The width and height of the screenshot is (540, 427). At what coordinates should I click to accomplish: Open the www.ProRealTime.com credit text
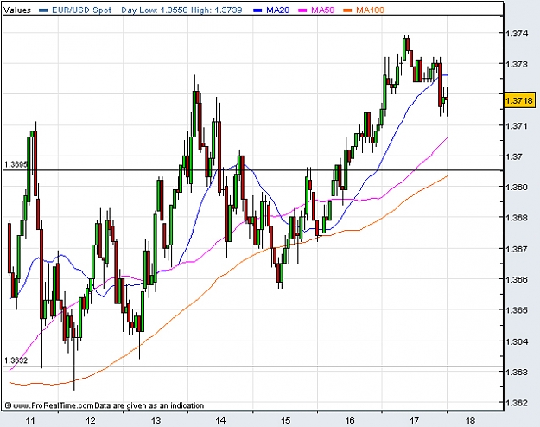pos(54,405)
